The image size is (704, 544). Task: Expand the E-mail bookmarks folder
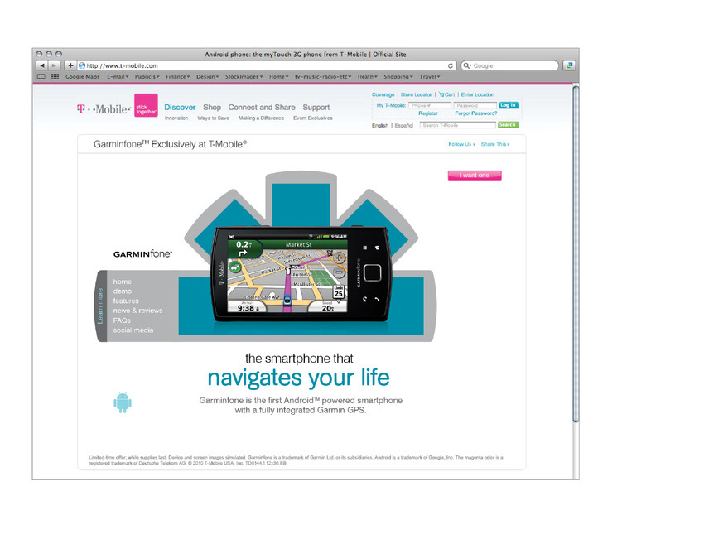click(118, 77)
